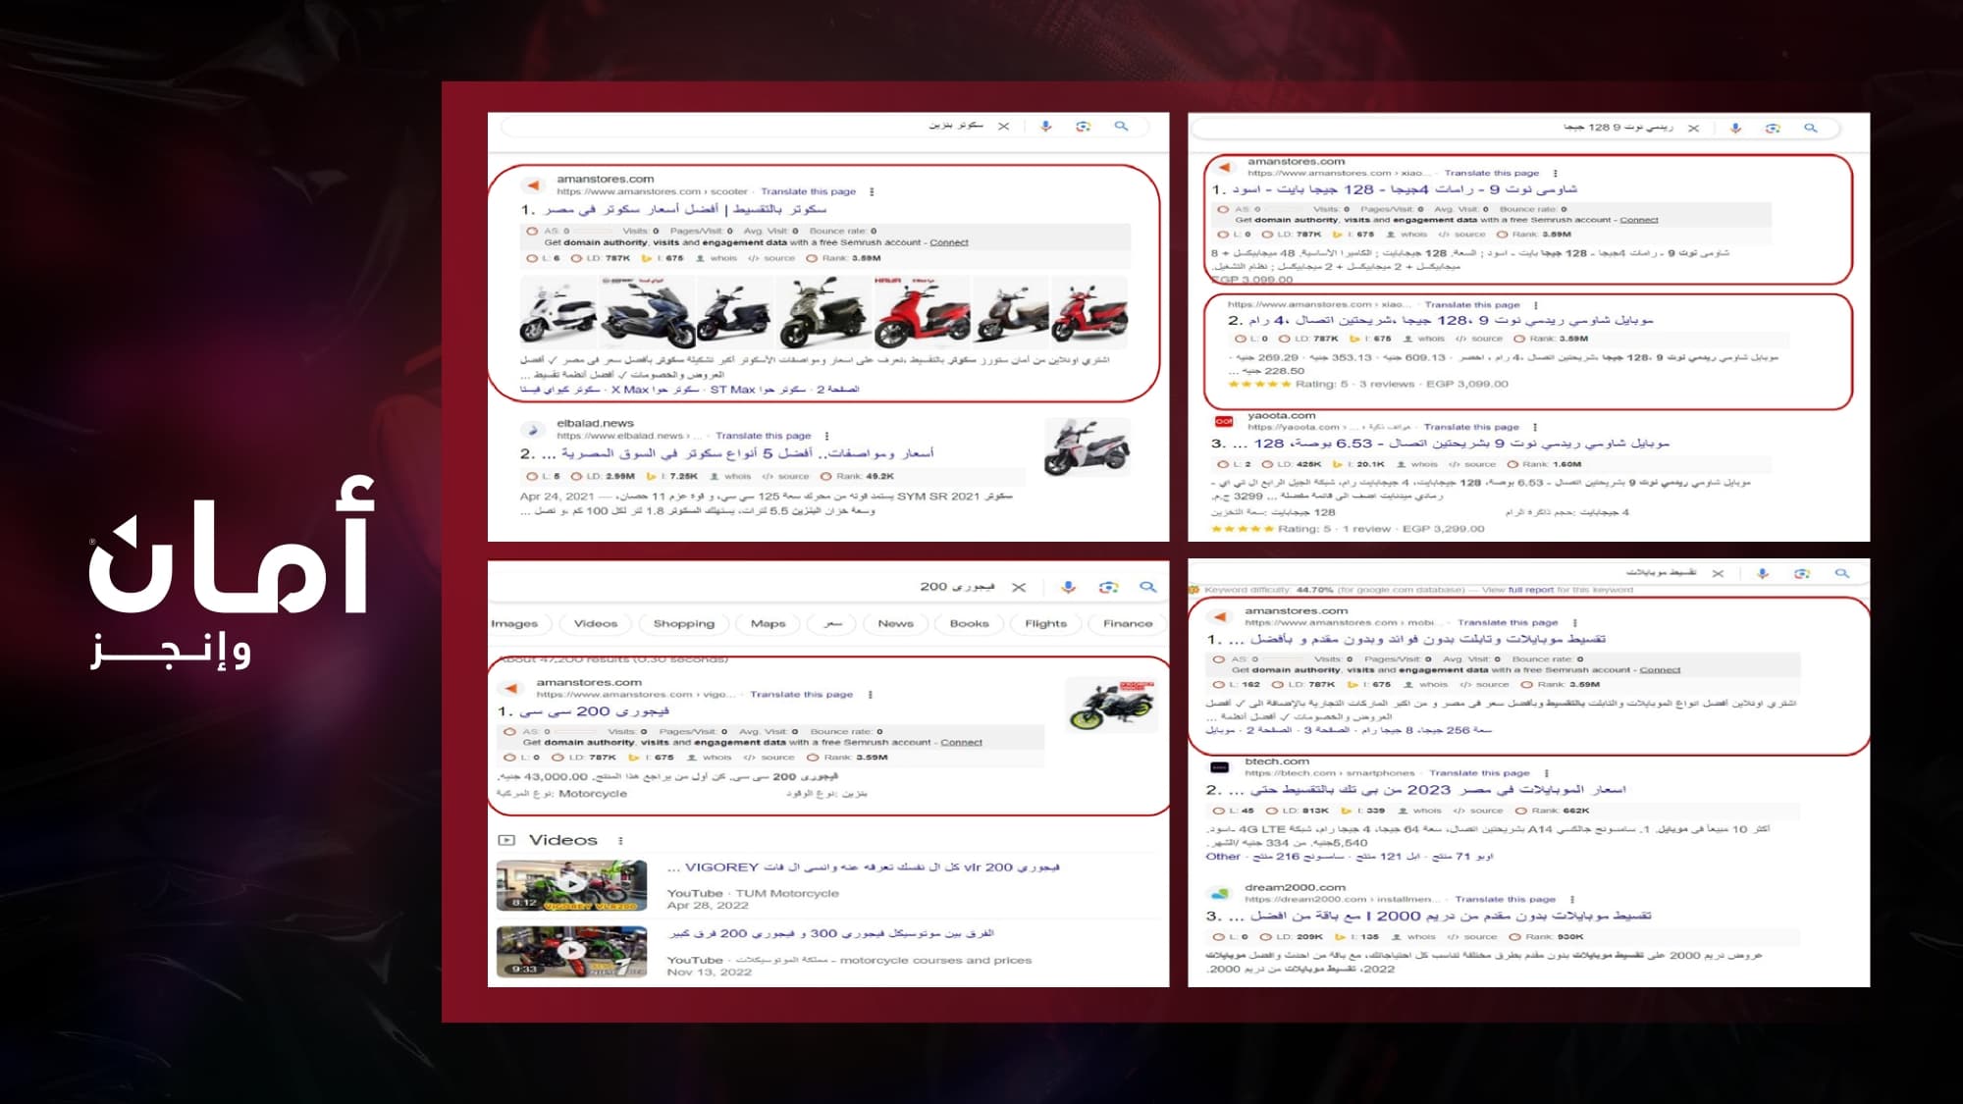Viewport: 1963px width, 1104px height.
Task: Open Google Lens in the scooter search panel
Action: point(1084,127)
